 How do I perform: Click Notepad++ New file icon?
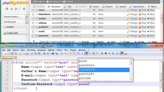(5, 53)
